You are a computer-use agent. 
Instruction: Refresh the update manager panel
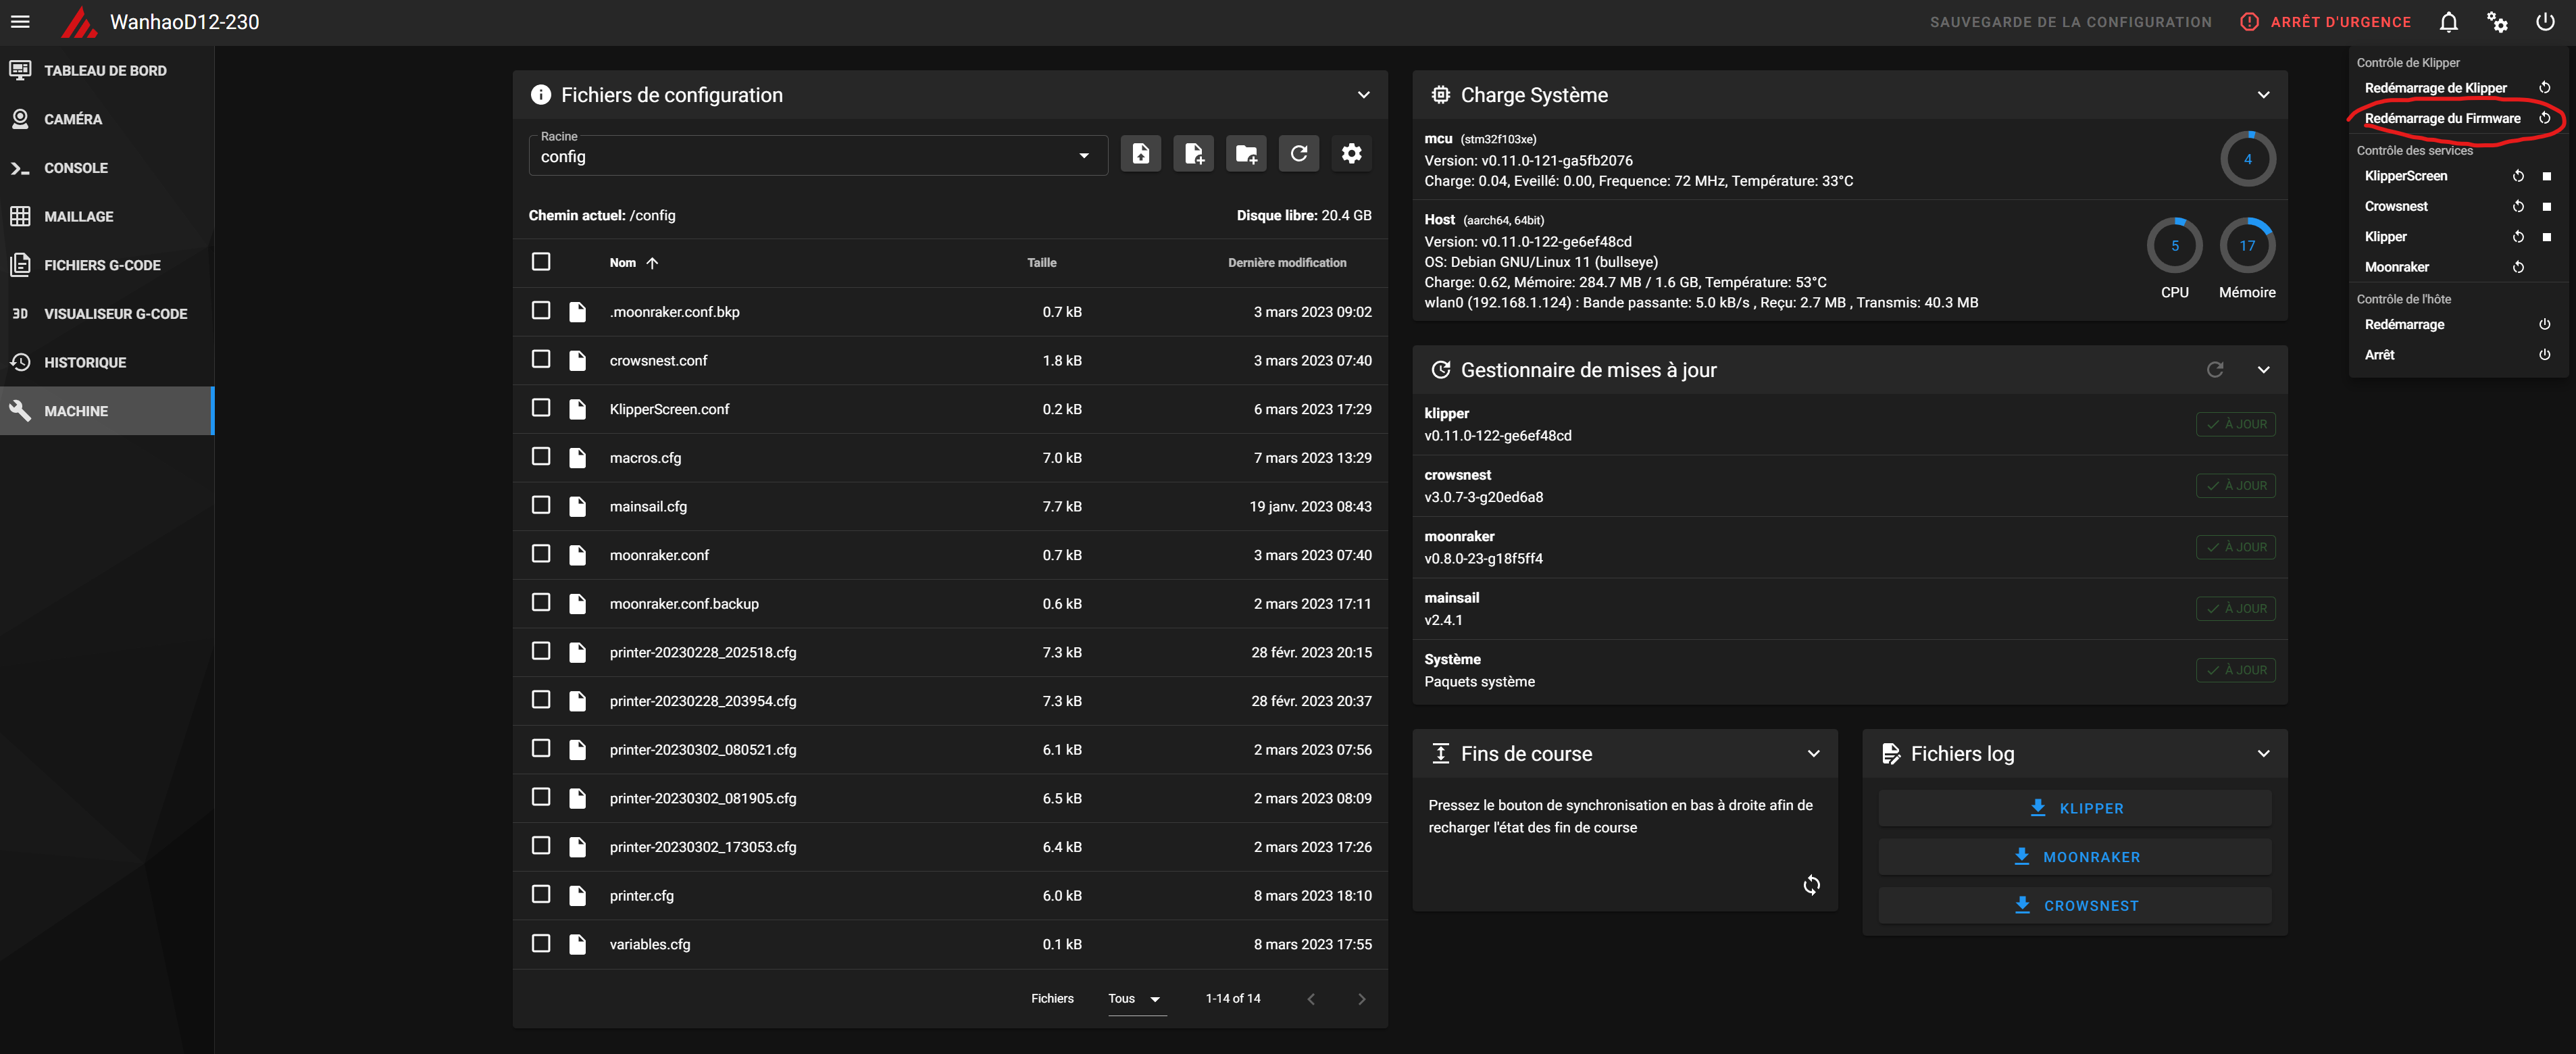(2214, 370)
